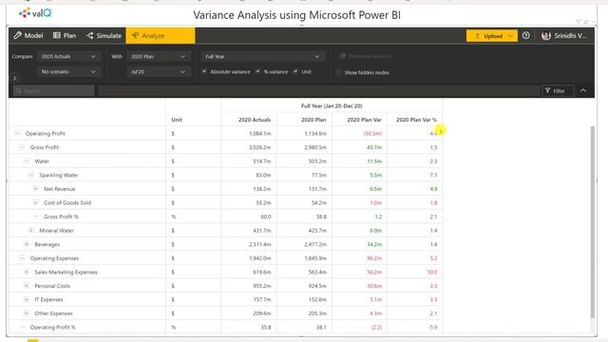Select the Gross Profit % row label
The height and width of the screenshot is (342, 608).
(61, 217)
